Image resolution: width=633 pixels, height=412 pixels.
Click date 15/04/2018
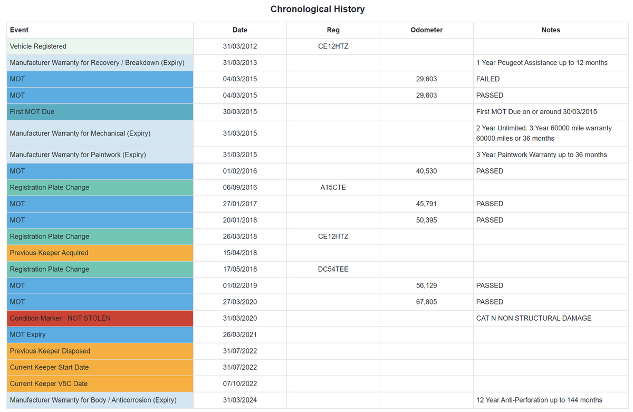tap(240, 253)
